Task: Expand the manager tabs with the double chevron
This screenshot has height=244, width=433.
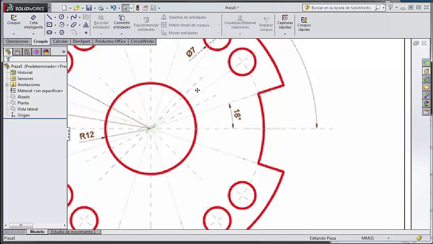Action: pos(64,52)
